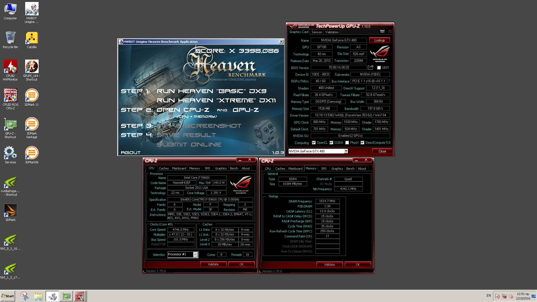This screenshot has height=302, width=537.
Task: Click the Driver Version field in GPU-Z
Action: coord(350,115)
